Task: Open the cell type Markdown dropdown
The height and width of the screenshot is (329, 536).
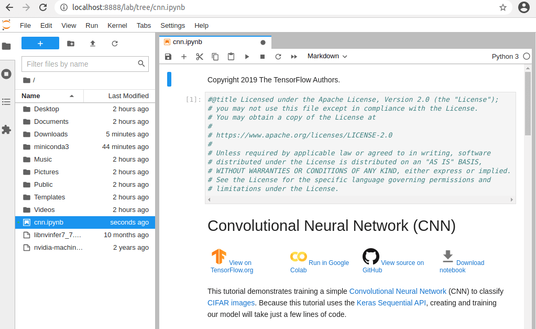Action: tap(327, 56)
